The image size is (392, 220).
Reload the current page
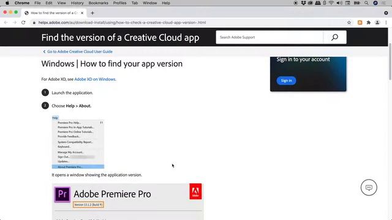point(23,23)
